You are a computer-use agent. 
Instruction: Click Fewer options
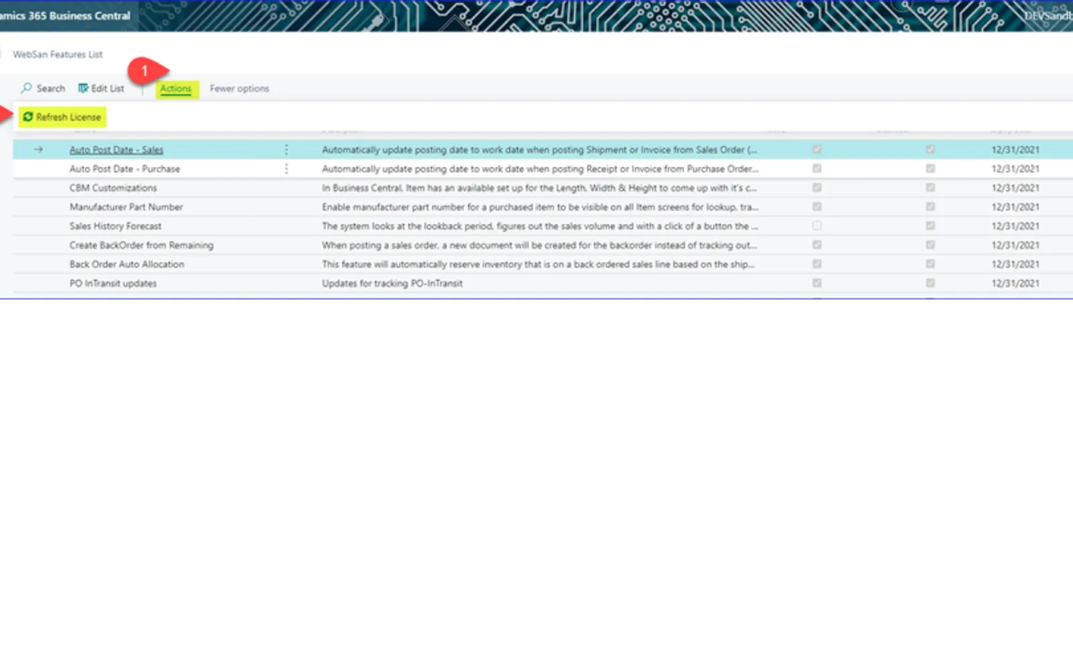click(x=239, y=89)
